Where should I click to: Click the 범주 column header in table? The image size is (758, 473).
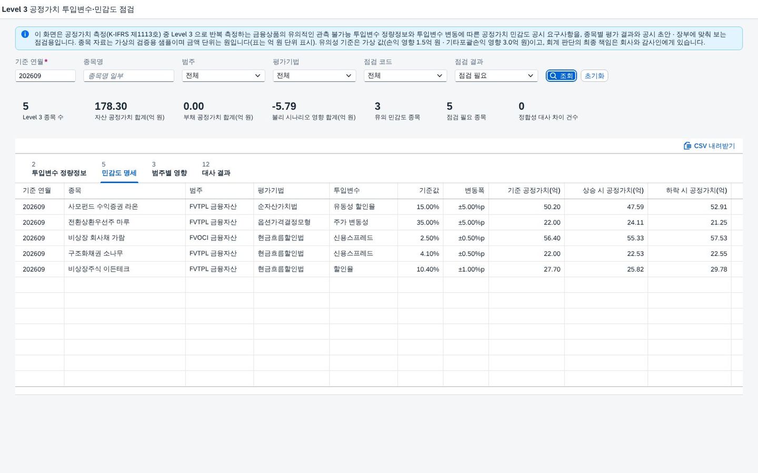click(220, 191)
